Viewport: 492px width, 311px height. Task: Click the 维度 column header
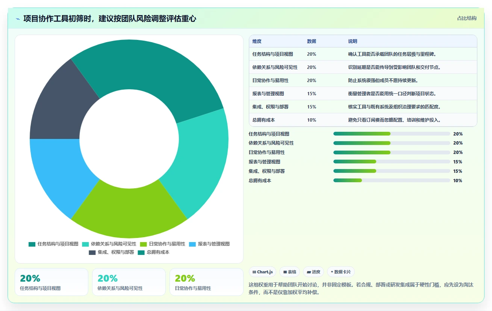pos(257,41)
